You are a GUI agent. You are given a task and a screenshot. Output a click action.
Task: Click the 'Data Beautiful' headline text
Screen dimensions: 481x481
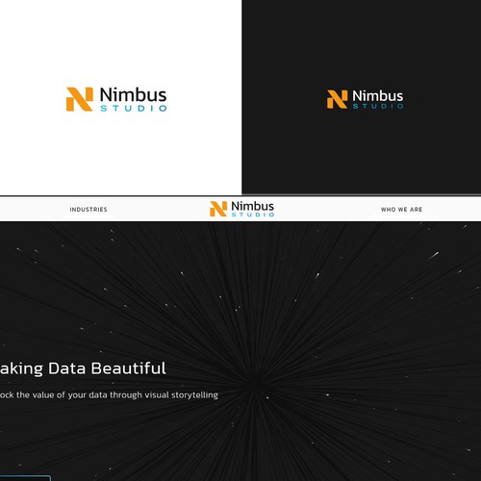tap(107, 368)
